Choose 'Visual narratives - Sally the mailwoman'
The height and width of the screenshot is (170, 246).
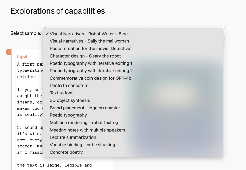[x=89, y=41]
